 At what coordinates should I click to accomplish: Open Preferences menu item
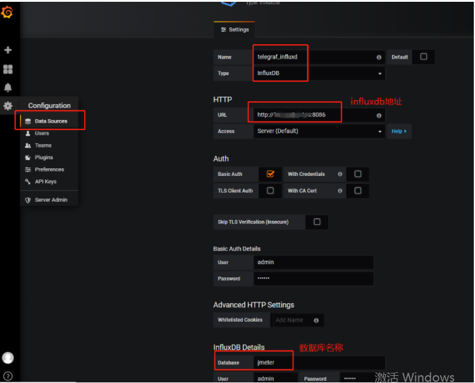50,169
